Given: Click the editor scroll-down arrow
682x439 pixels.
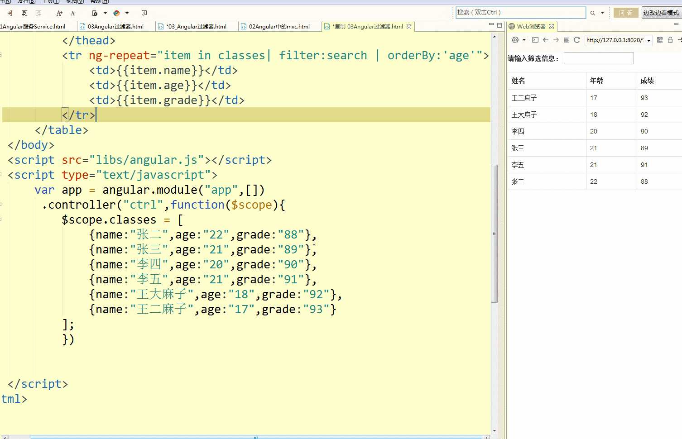Looking at the screenshot, I should (x=495, y=430).
